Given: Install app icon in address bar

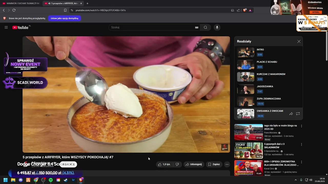Looking at the screenshot, I should tap(233, 10).
